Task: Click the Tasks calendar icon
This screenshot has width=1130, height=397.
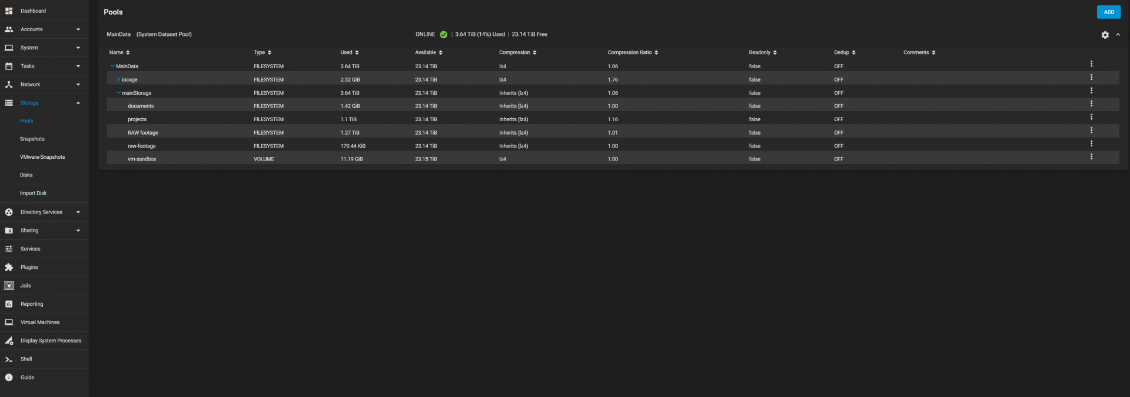Action: 9,66
